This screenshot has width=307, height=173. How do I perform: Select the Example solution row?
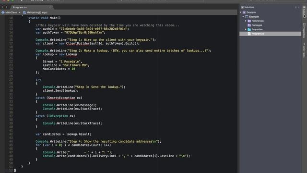click(270, 12)
